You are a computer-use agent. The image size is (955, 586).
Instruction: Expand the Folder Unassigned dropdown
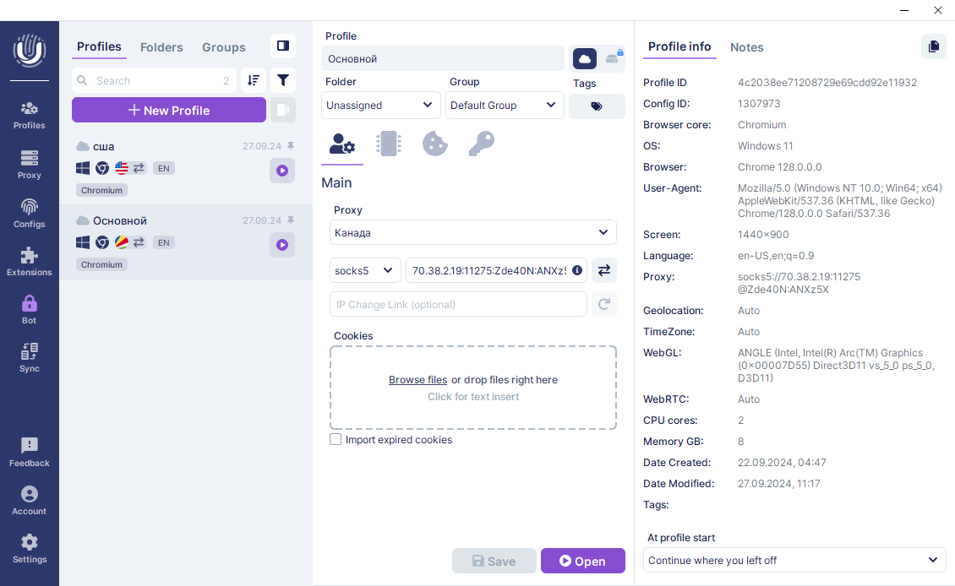point(381,106)
